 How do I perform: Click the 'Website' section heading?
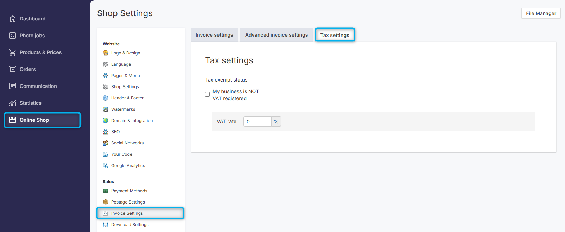point(111,44)
